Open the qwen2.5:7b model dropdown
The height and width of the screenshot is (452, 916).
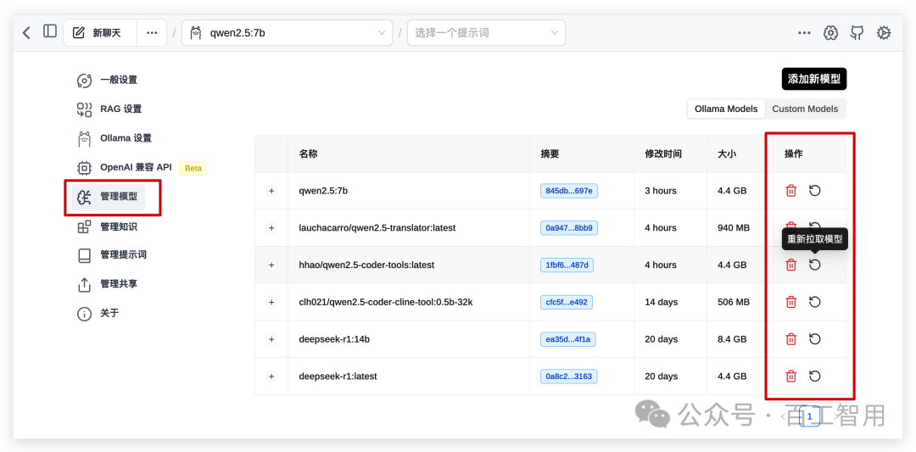(x=287, y=33)
